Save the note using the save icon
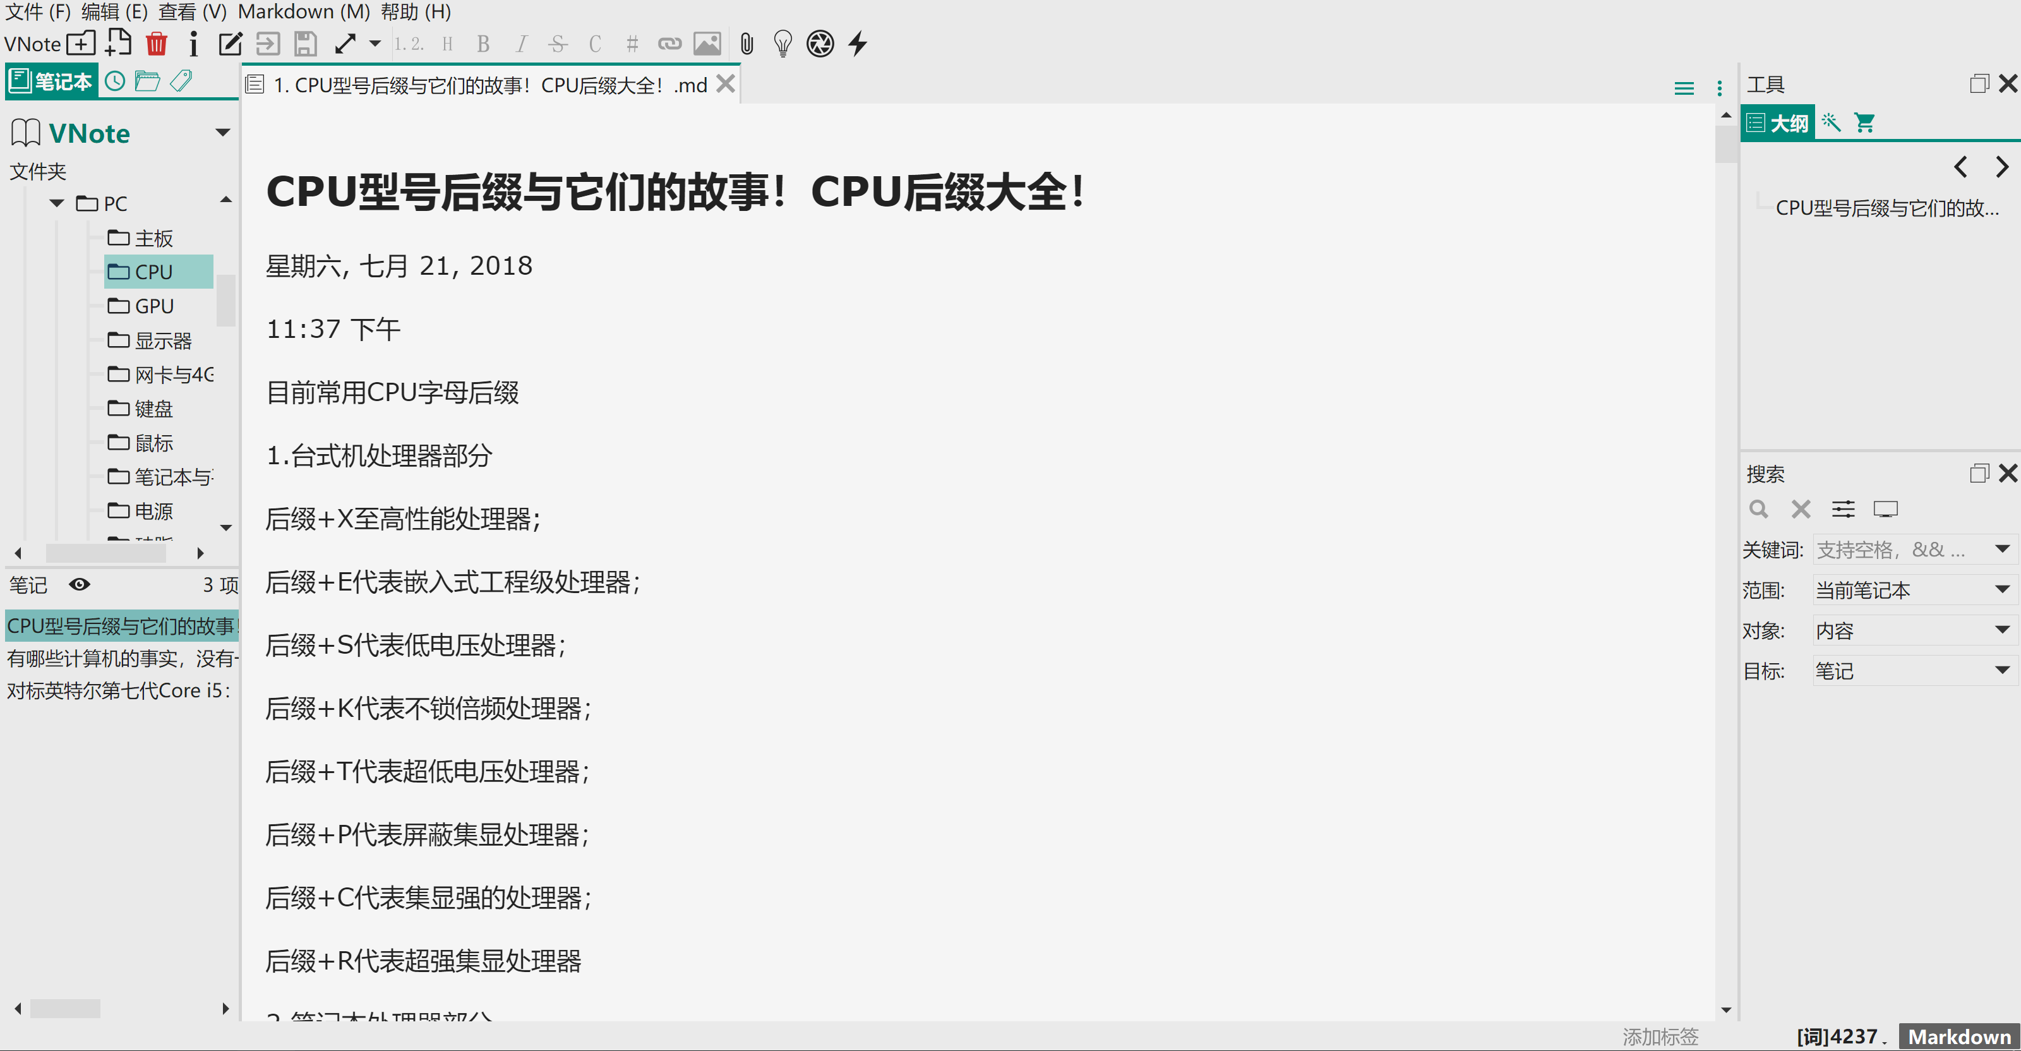This screenshot has width=2021, height=1051. click(x=305, y=44)
